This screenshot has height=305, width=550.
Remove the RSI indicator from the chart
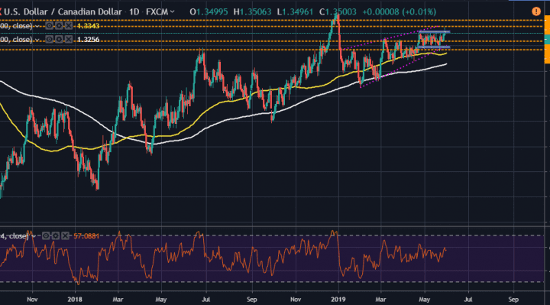click(65, 236)
